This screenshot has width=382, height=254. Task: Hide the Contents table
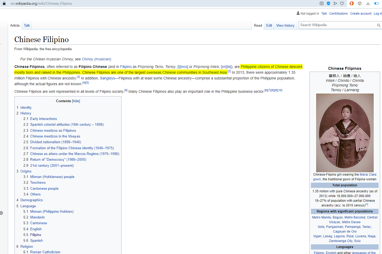(x=76, y=101)
